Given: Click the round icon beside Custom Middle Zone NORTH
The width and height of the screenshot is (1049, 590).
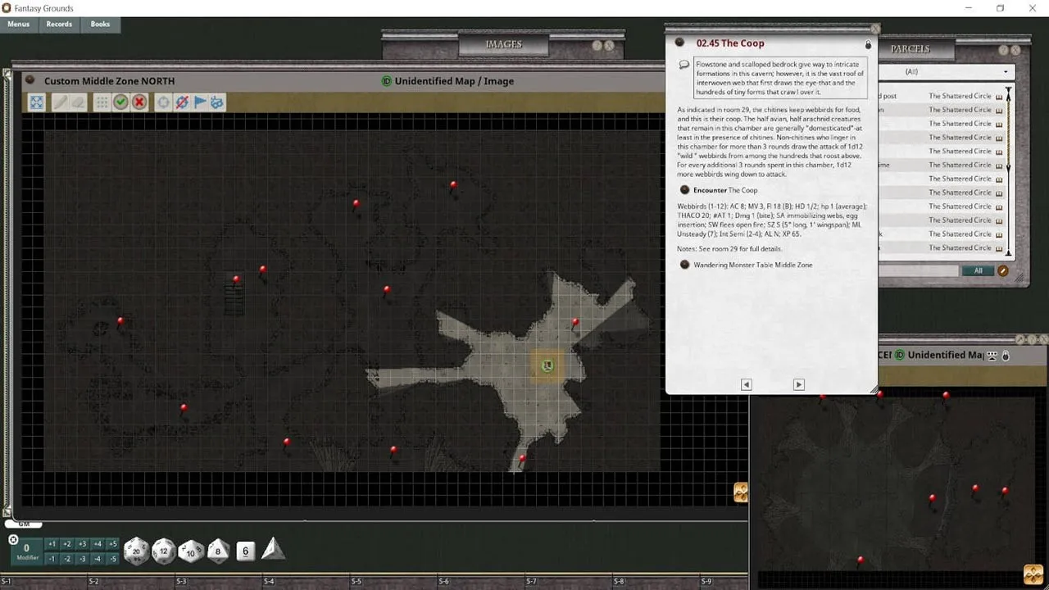Looking at the screenshot, I should 30,80.
